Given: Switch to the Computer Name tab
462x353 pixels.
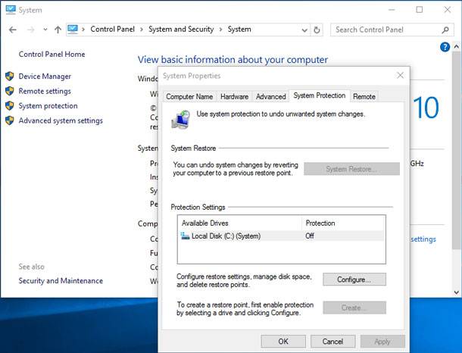Looking at the screenshot, I should tap(189, 97).
